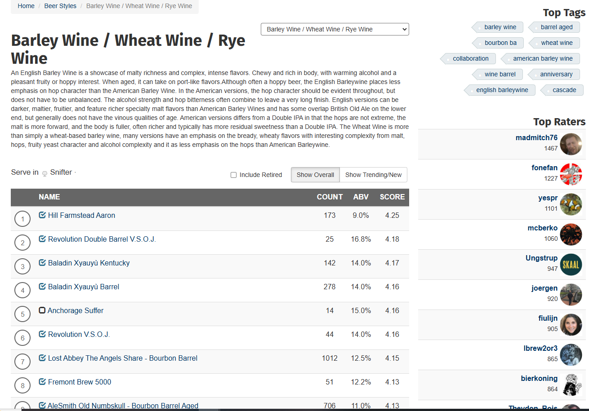This screenshot has height=411, width=589.
Task: Sort the table by COUNT column header
Action: click(330, 197)
